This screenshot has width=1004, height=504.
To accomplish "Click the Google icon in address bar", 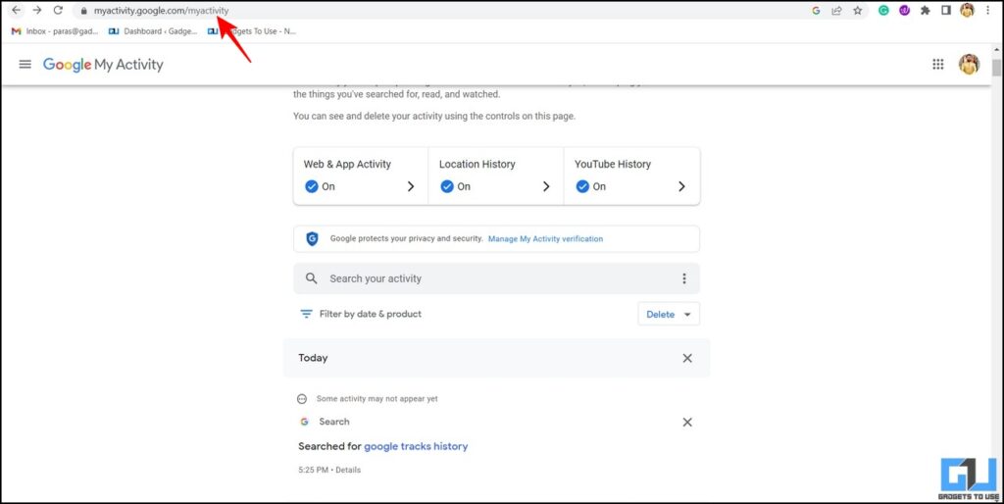I will click(x=816, y=10).
